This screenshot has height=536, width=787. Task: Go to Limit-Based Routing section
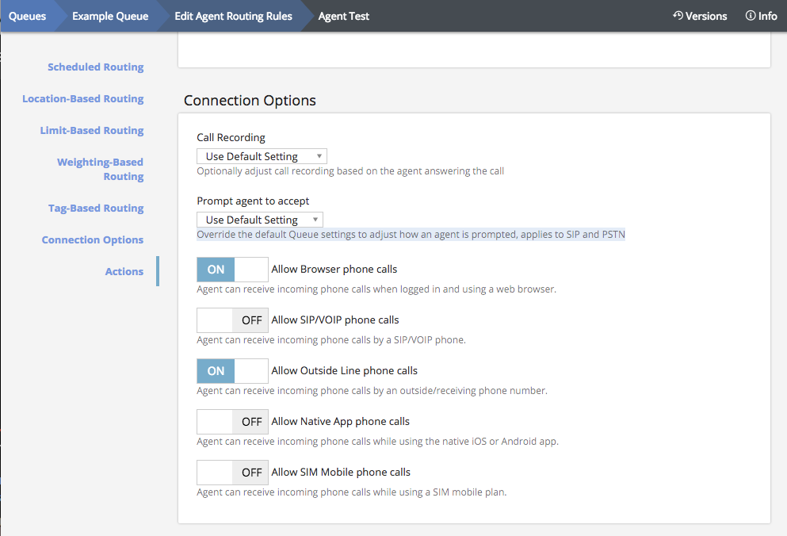click(92, 131)
